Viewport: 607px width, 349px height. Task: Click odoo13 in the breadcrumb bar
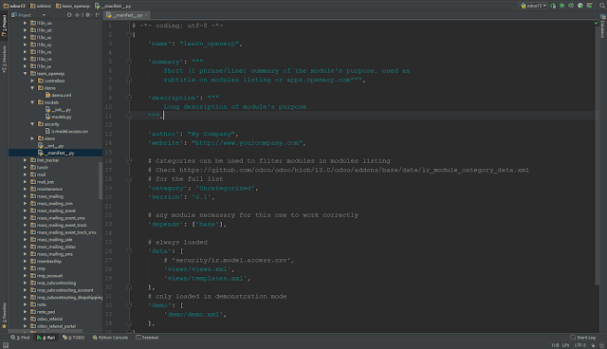coord(14,6)
